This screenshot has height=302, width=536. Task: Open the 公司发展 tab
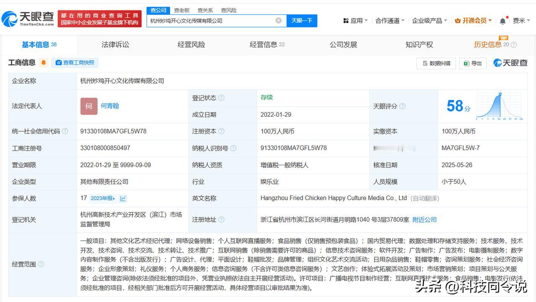[343, 45]
